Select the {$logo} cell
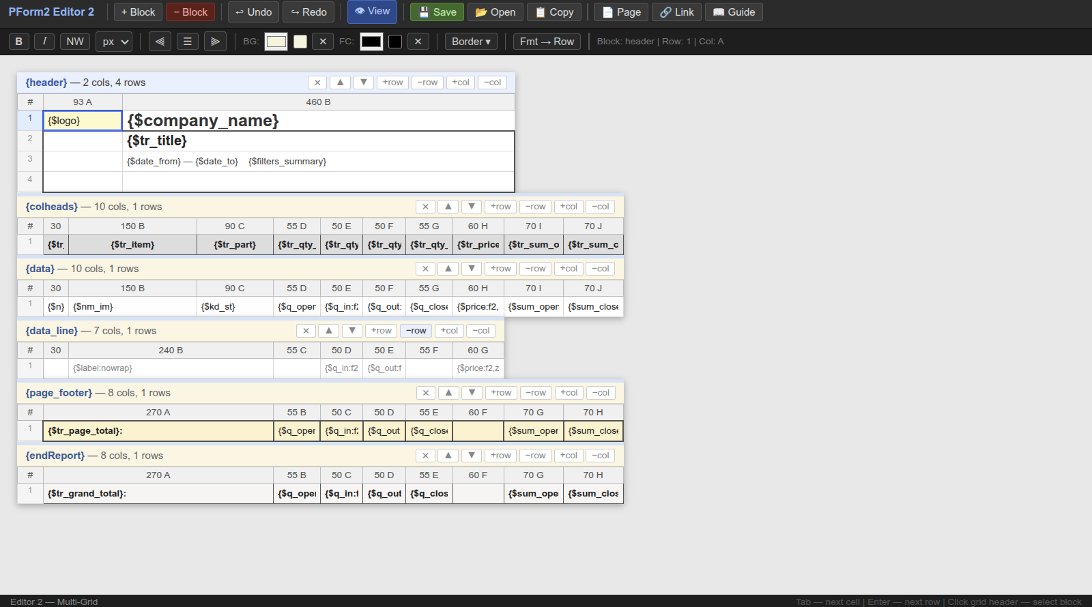Screen dimensions: 1092x607 (83, 121)
